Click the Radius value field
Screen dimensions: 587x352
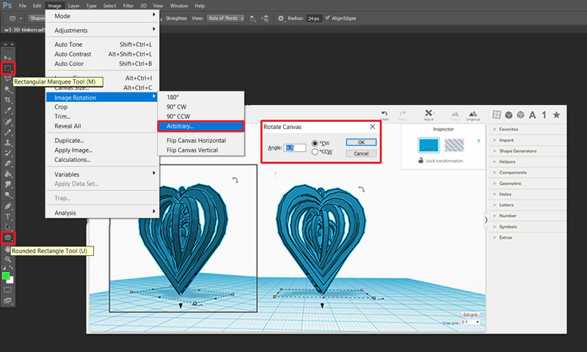click(x=314, y=18)
